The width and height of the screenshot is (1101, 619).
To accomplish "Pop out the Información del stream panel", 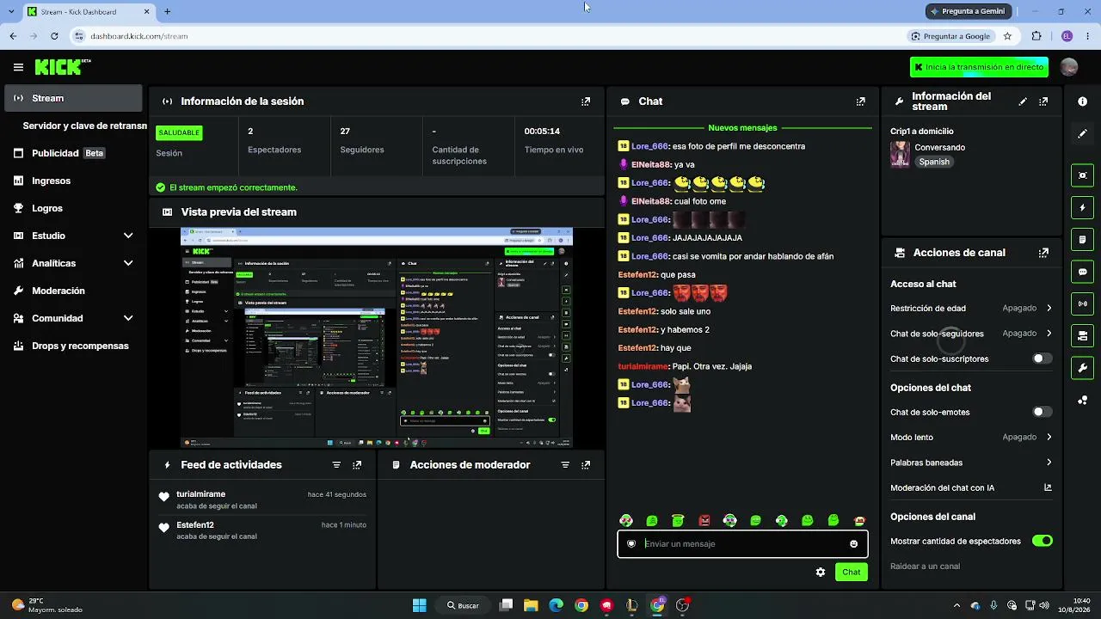I will click(1043, 101).
